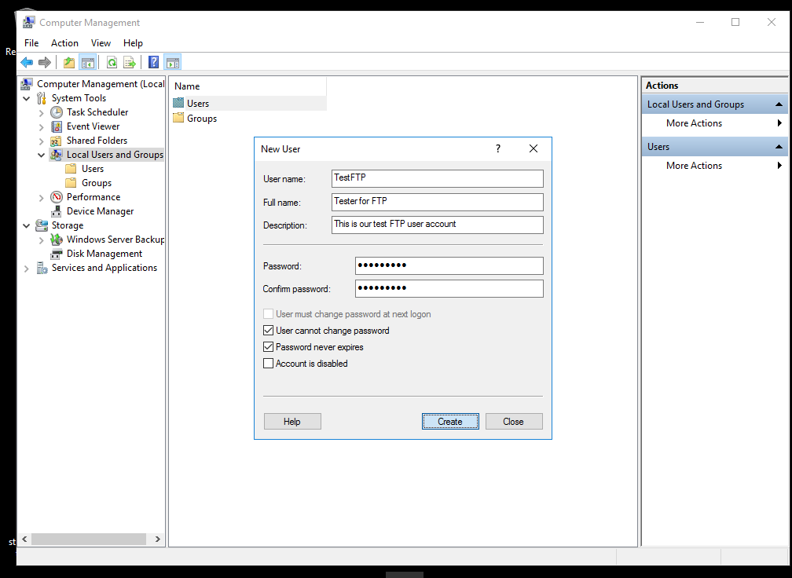Image resolution: width=792 pixels, height=578 pixels.
Task: Click the Refresh toolbar icon
Action: click(112, 63)
